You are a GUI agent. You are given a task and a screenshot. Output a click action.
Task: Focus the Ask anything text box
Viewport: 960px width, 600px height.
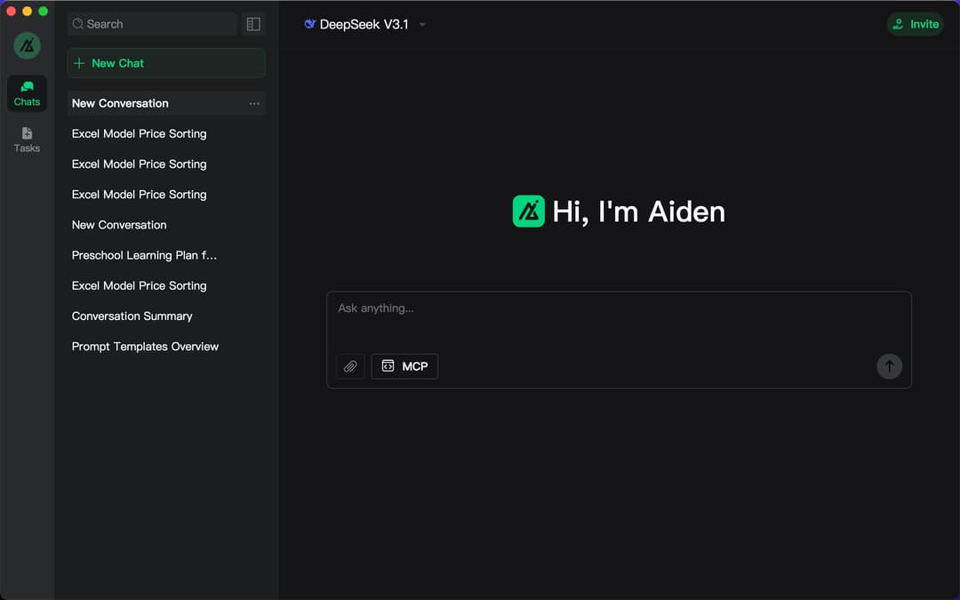point(619,320)
